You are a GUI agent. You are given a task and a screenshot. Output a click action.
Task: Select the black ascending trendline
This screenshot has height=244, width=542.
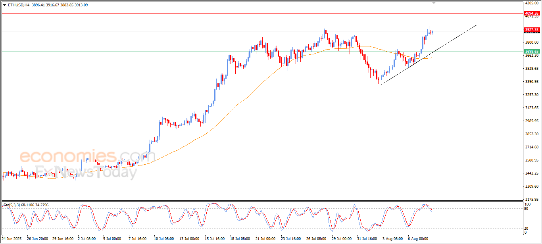428,55
